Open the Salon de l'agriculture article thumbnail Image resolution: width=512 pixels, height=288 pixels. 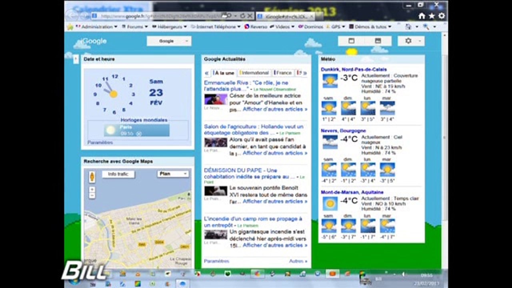coord(216,142)
